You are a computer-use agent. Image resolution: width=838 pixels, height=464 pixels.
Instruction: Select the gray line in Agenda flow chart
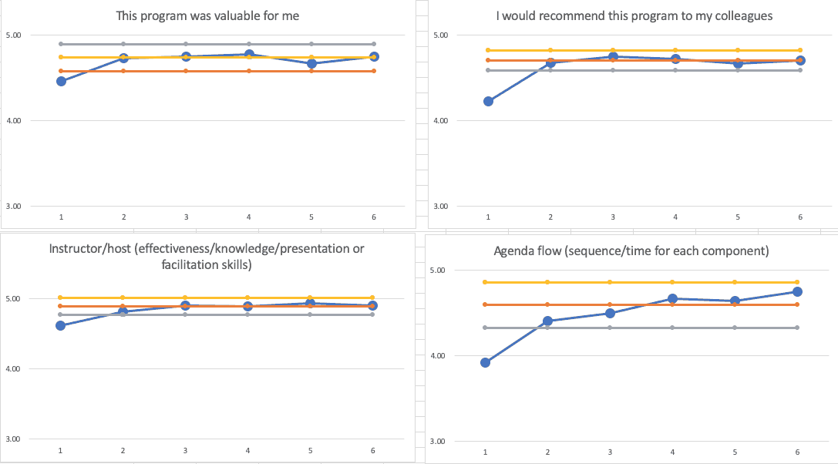click(578, 328)
